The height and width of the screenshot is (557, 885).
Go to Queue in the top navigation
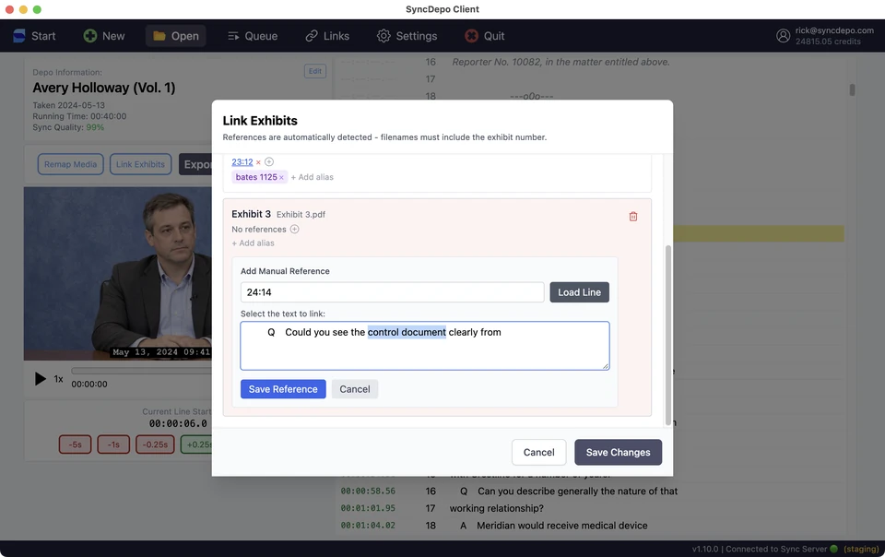(x=253, y=36)
